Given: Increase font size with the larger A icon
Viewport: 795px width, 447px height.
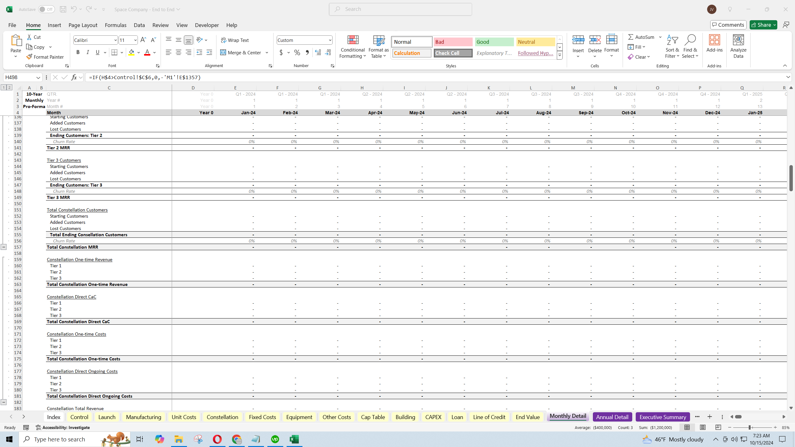Looking at the screenshot, I should tap(143, 40).
